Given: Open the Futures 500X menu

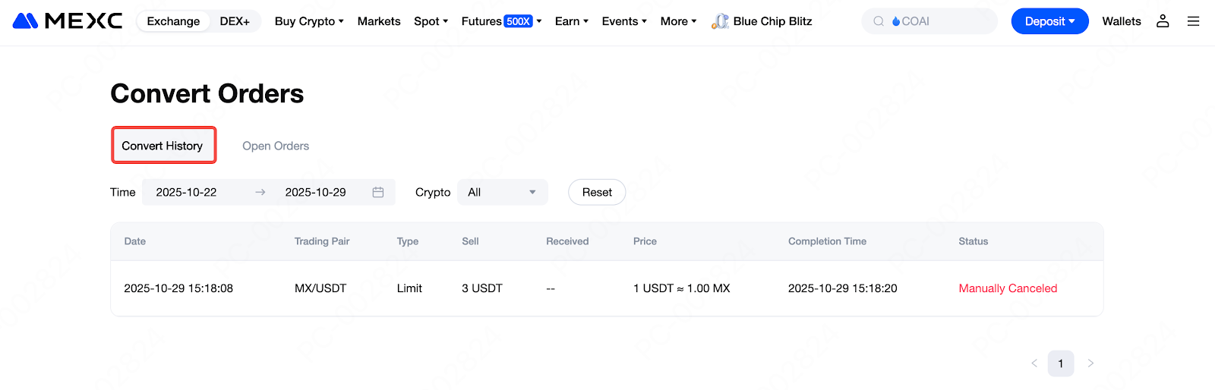Looking at the screenshot, I should [x=501, y=21].
